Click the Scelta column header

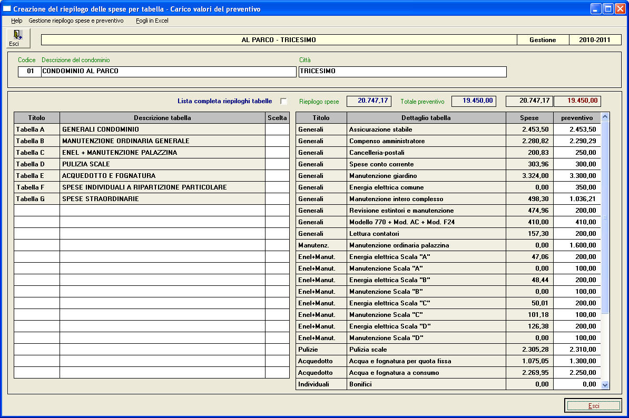pos(277,118)
